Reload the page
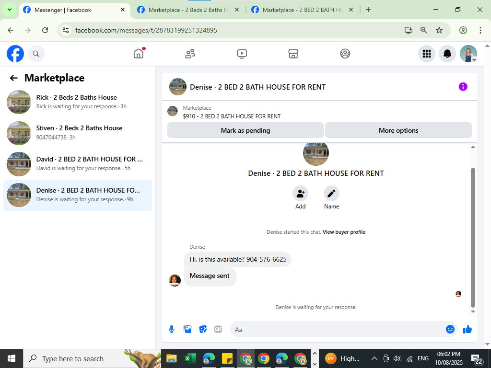The image size is (491, 368). [45, 30]
